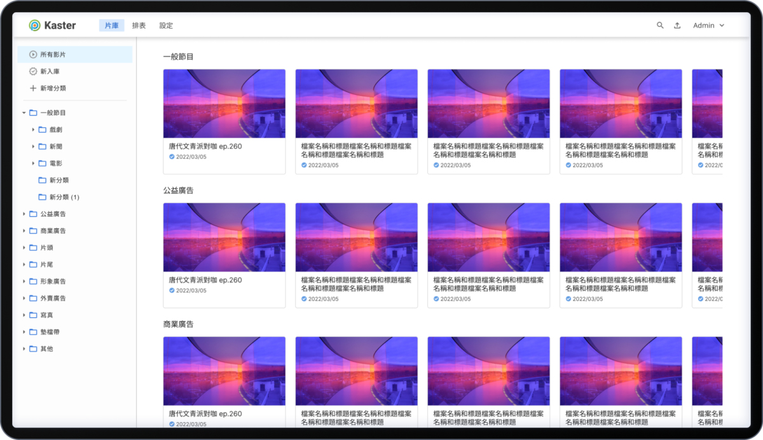Click the check icon beside 新入庫

click(x=33, y=71)
